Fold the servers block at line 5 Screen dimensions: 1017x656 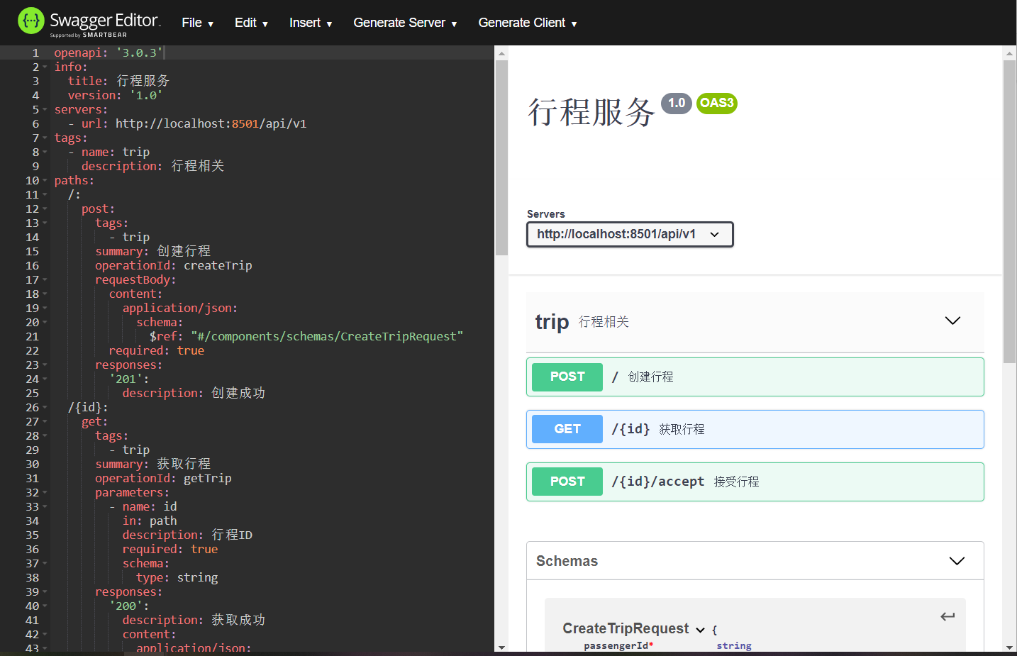click(45, 109)
